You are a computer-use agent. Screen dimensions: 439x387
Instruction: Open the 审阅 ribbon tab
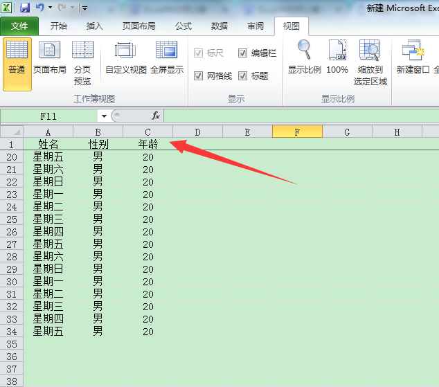(256, 26)
